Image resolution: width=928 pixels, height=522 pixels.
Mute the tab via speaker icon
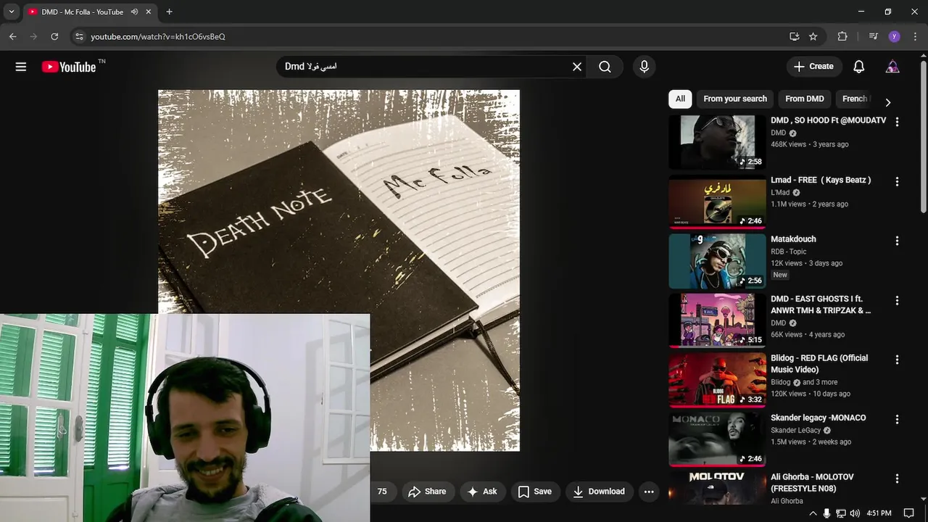134,12
